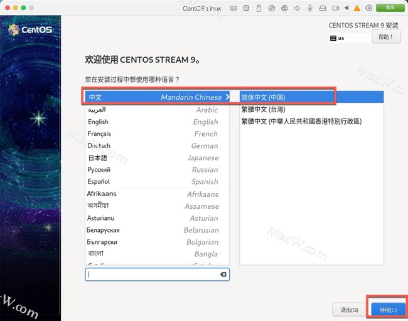The width and height of the screenshot is (408, 321).
Task: Click the camera video icon
Action: point(335,8)
